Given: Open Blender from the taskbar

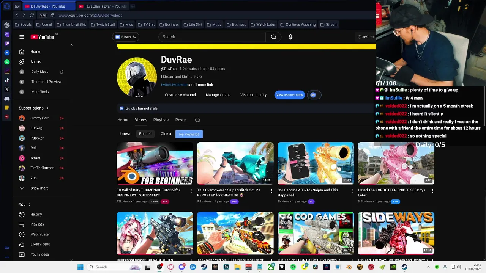Looking at the screenshot, I should pyautogui.click(x=349, y=267).
